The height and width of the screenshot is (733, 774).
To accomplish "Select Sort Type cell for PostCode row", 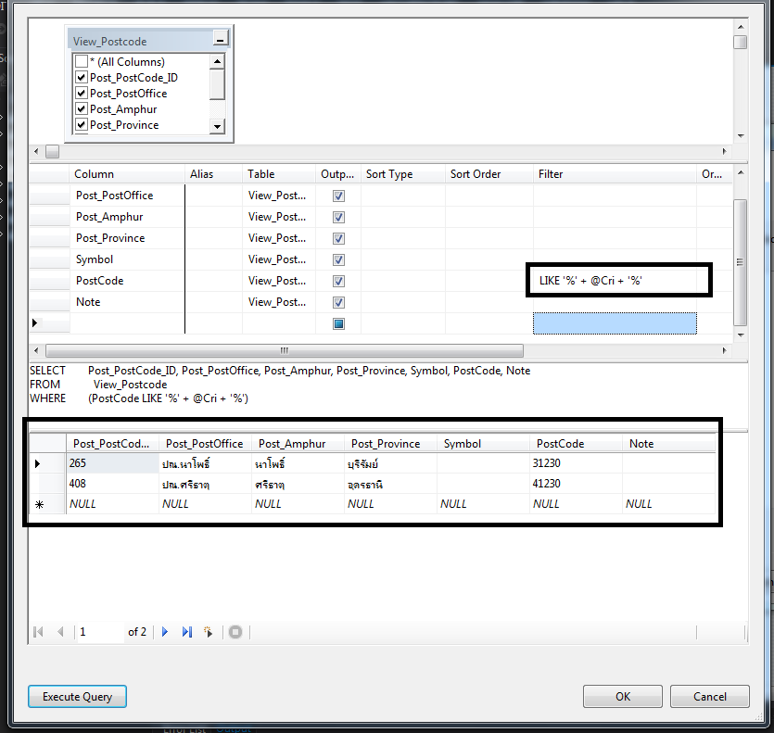I will (x=403, y=281).
